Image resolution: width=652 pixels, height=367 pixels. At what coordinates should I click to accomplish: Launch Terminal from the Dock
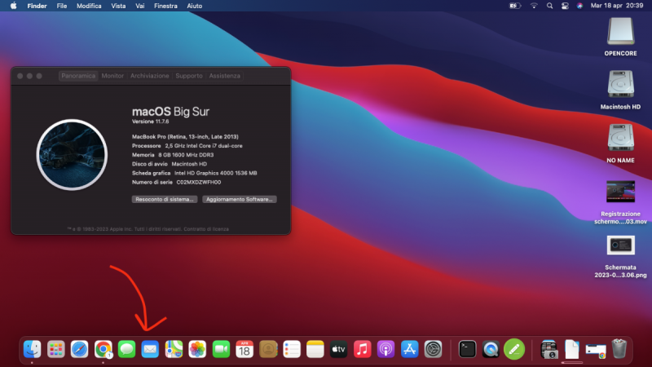[467, 349]
